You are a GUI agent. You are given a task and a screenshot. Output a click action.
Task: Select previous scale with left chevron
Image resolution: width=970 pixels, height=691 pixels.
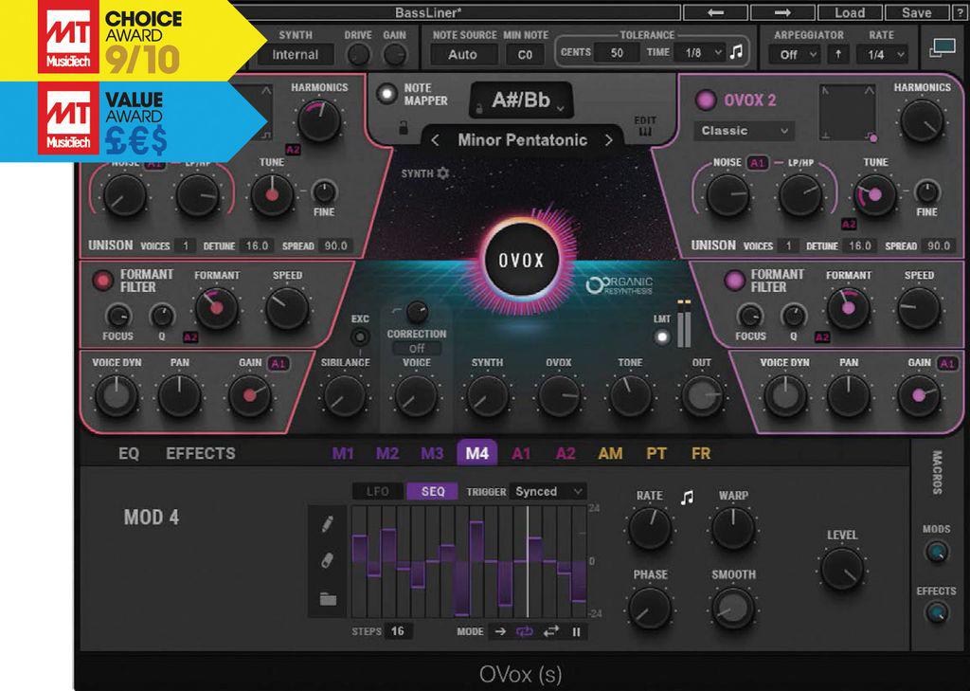(435, 140)
